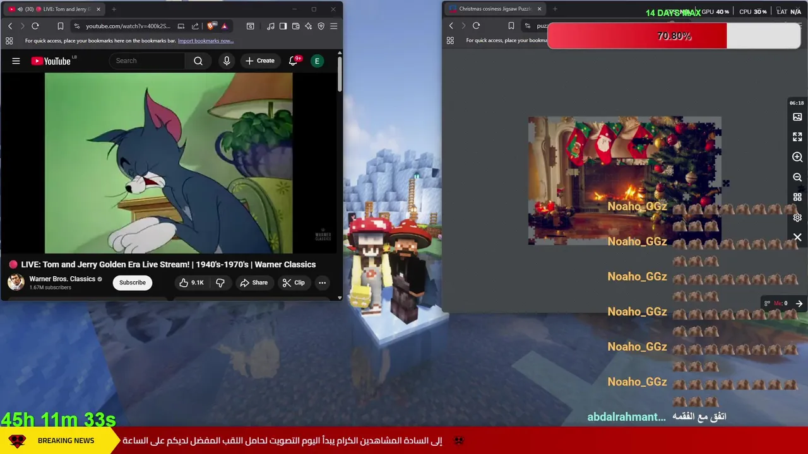Screen dimensions: 808x454
Task: Open YouTube notifications bell
Action: click(x=294, y=61)
